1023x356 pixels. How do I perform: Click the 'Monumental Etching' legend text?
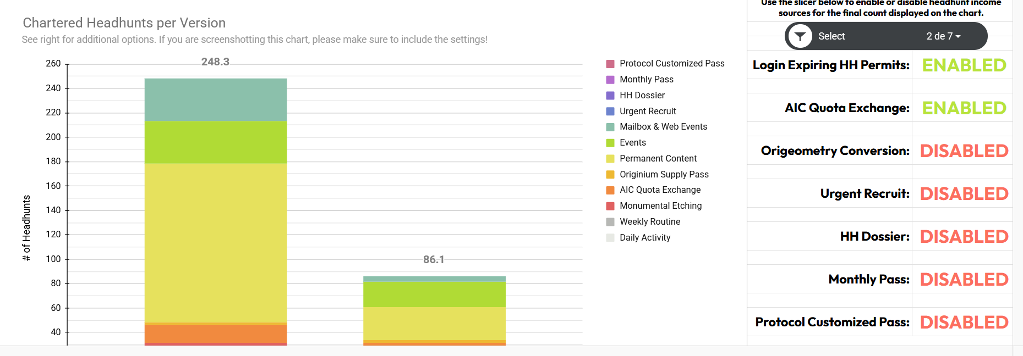(661, 206)
